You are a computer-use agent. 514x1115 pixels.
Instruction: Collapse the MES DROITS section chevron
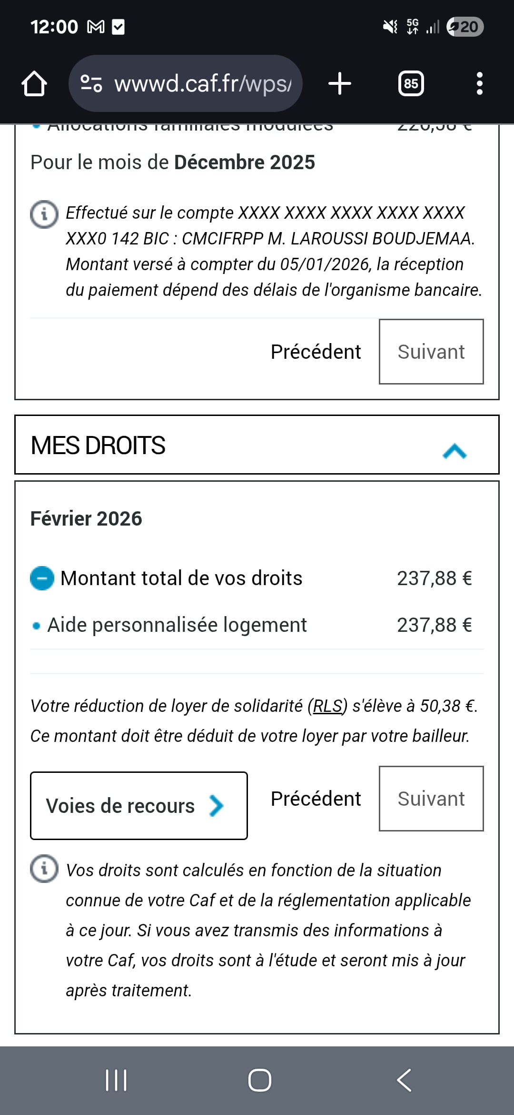(x=455, y=450)
